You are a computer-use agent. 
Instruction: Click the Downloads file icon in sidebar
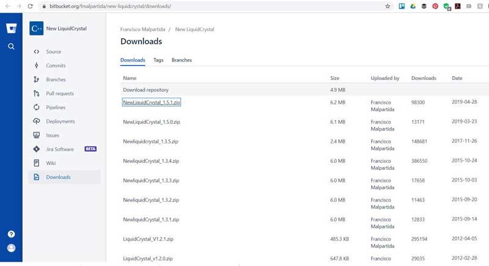37,177
